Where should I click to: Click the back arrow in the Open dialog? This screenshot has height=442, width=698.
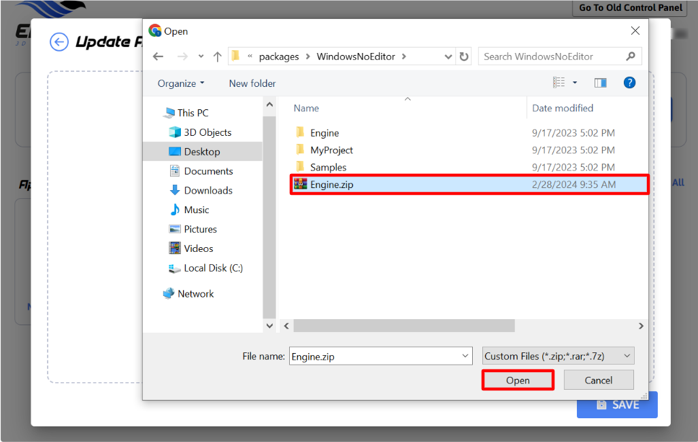159,56
